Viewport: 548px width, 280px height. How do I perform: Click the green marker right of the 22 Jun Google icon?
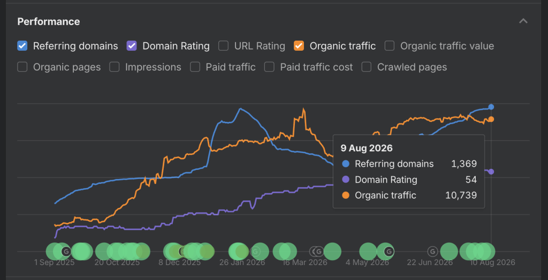click(x=449, y=251)
